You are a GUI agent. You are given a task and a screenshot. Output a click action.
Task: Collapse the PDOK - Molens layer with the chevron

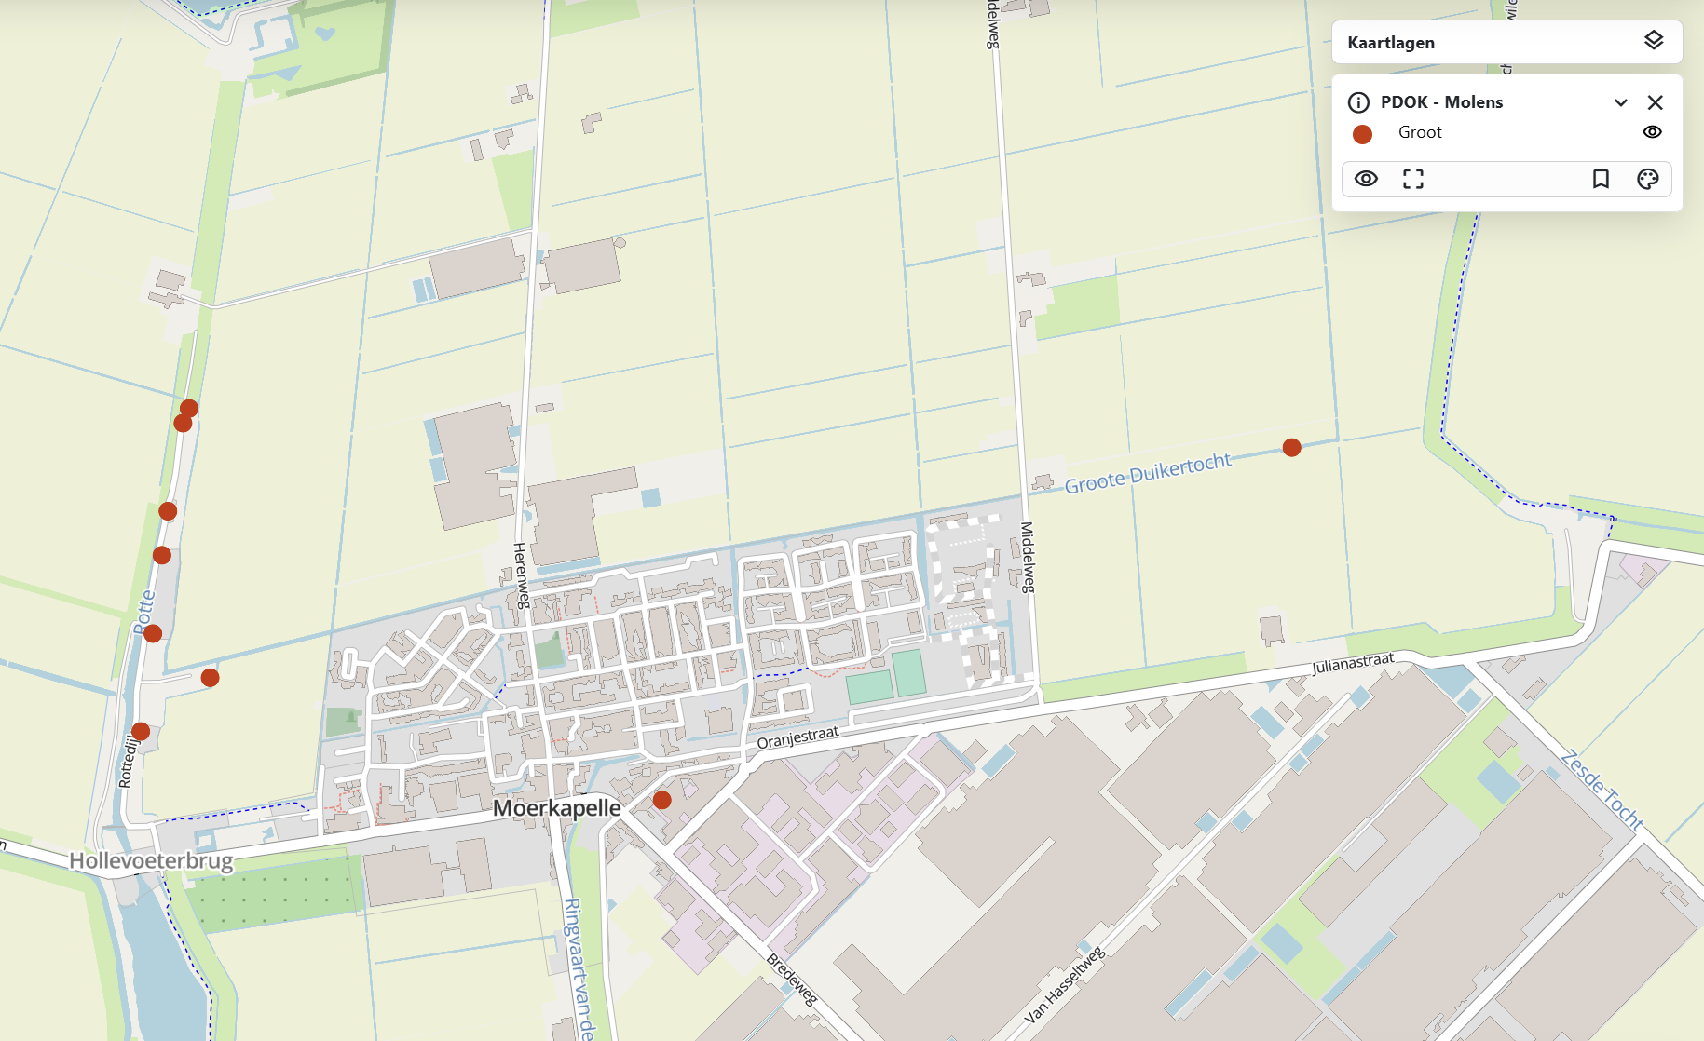[x=1620, y=102]
